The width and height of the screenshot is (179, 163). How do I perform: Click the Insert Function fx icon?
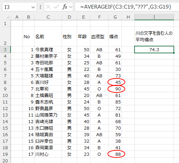coord(65,7)
